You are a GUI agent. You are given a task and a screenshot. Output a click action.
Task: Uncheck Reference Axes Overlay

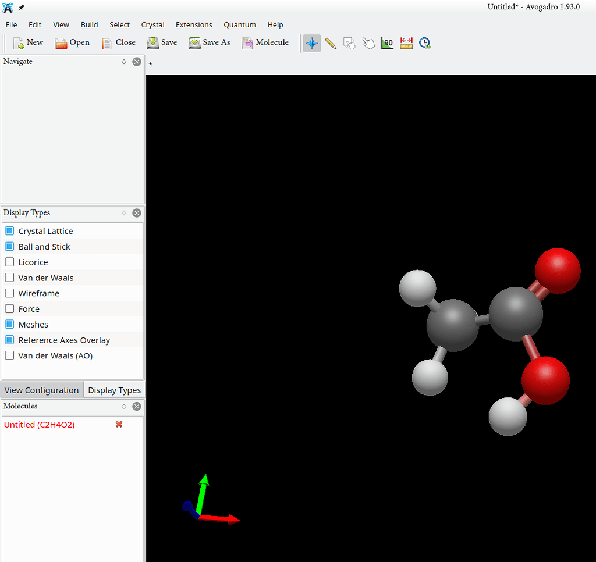[x=9, y=340]
